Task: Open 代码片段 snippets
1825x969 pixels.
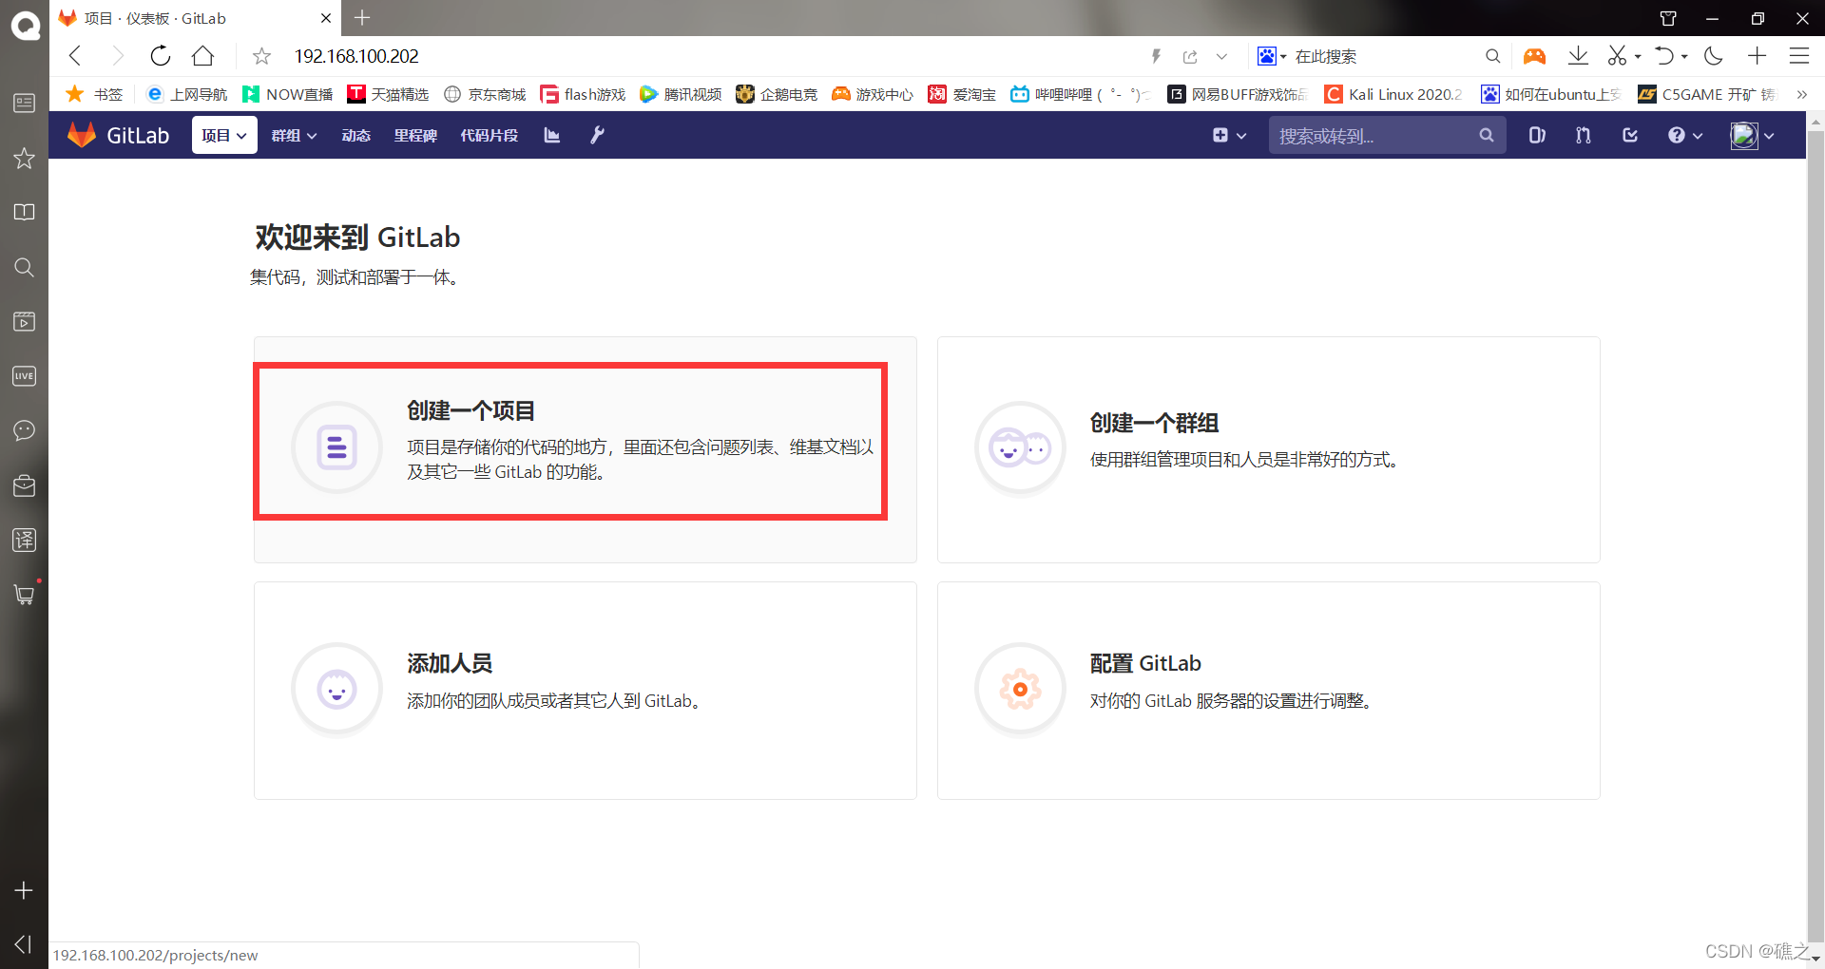Action: pos(489,136)
